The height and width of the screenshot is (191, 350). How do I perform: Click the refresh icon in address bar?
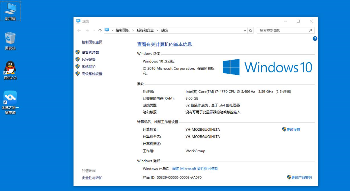coord(250,30)
